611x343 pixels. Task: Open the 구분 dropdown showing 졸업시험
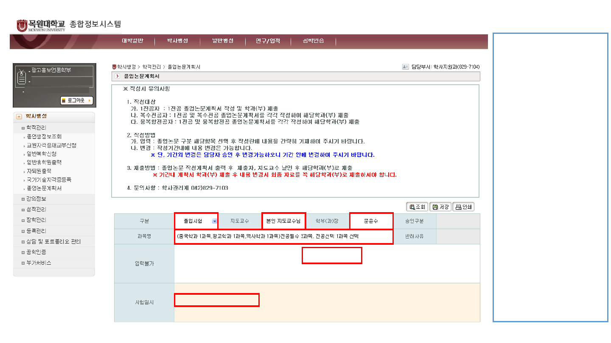[215, 221]
